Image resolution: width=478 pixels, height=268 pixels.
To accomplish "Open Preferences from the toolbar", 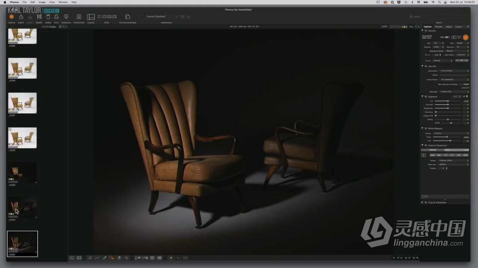I will (x=79, y=17).
